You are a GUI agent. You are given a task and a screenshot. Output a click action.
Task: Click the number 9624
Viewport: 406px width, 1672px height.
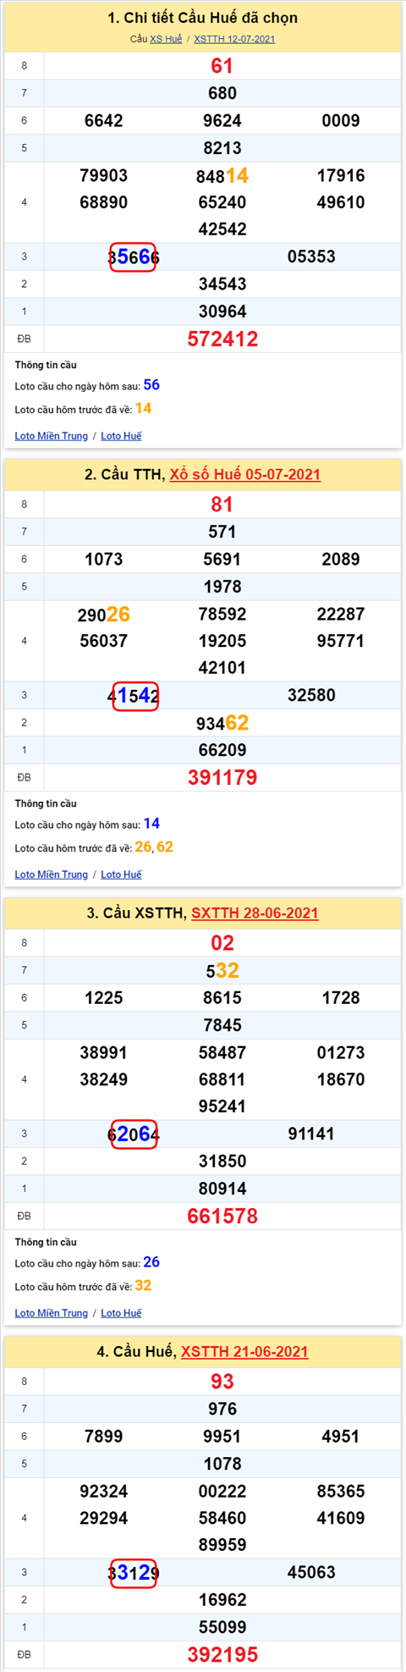222,121
